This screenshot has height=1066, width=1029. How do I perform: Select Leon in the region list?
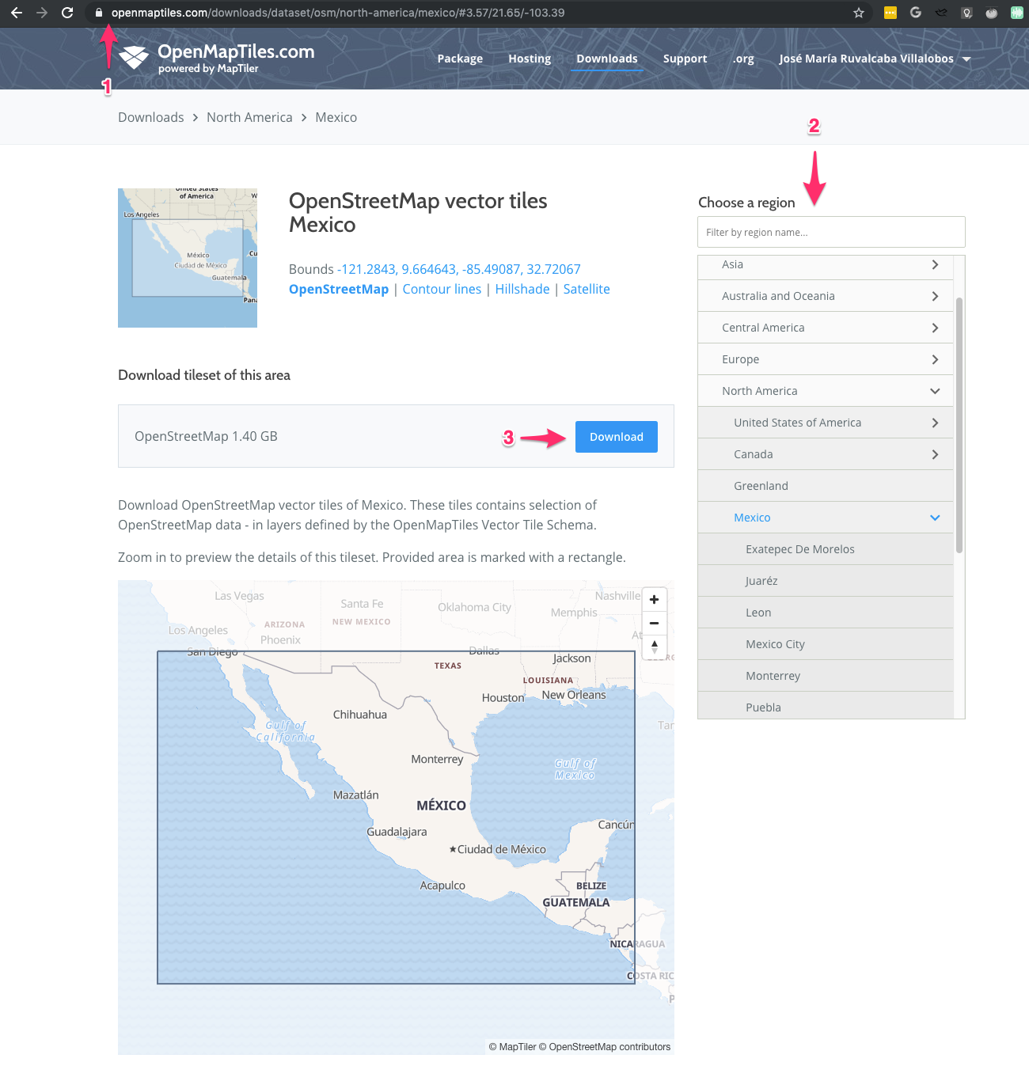826,613
